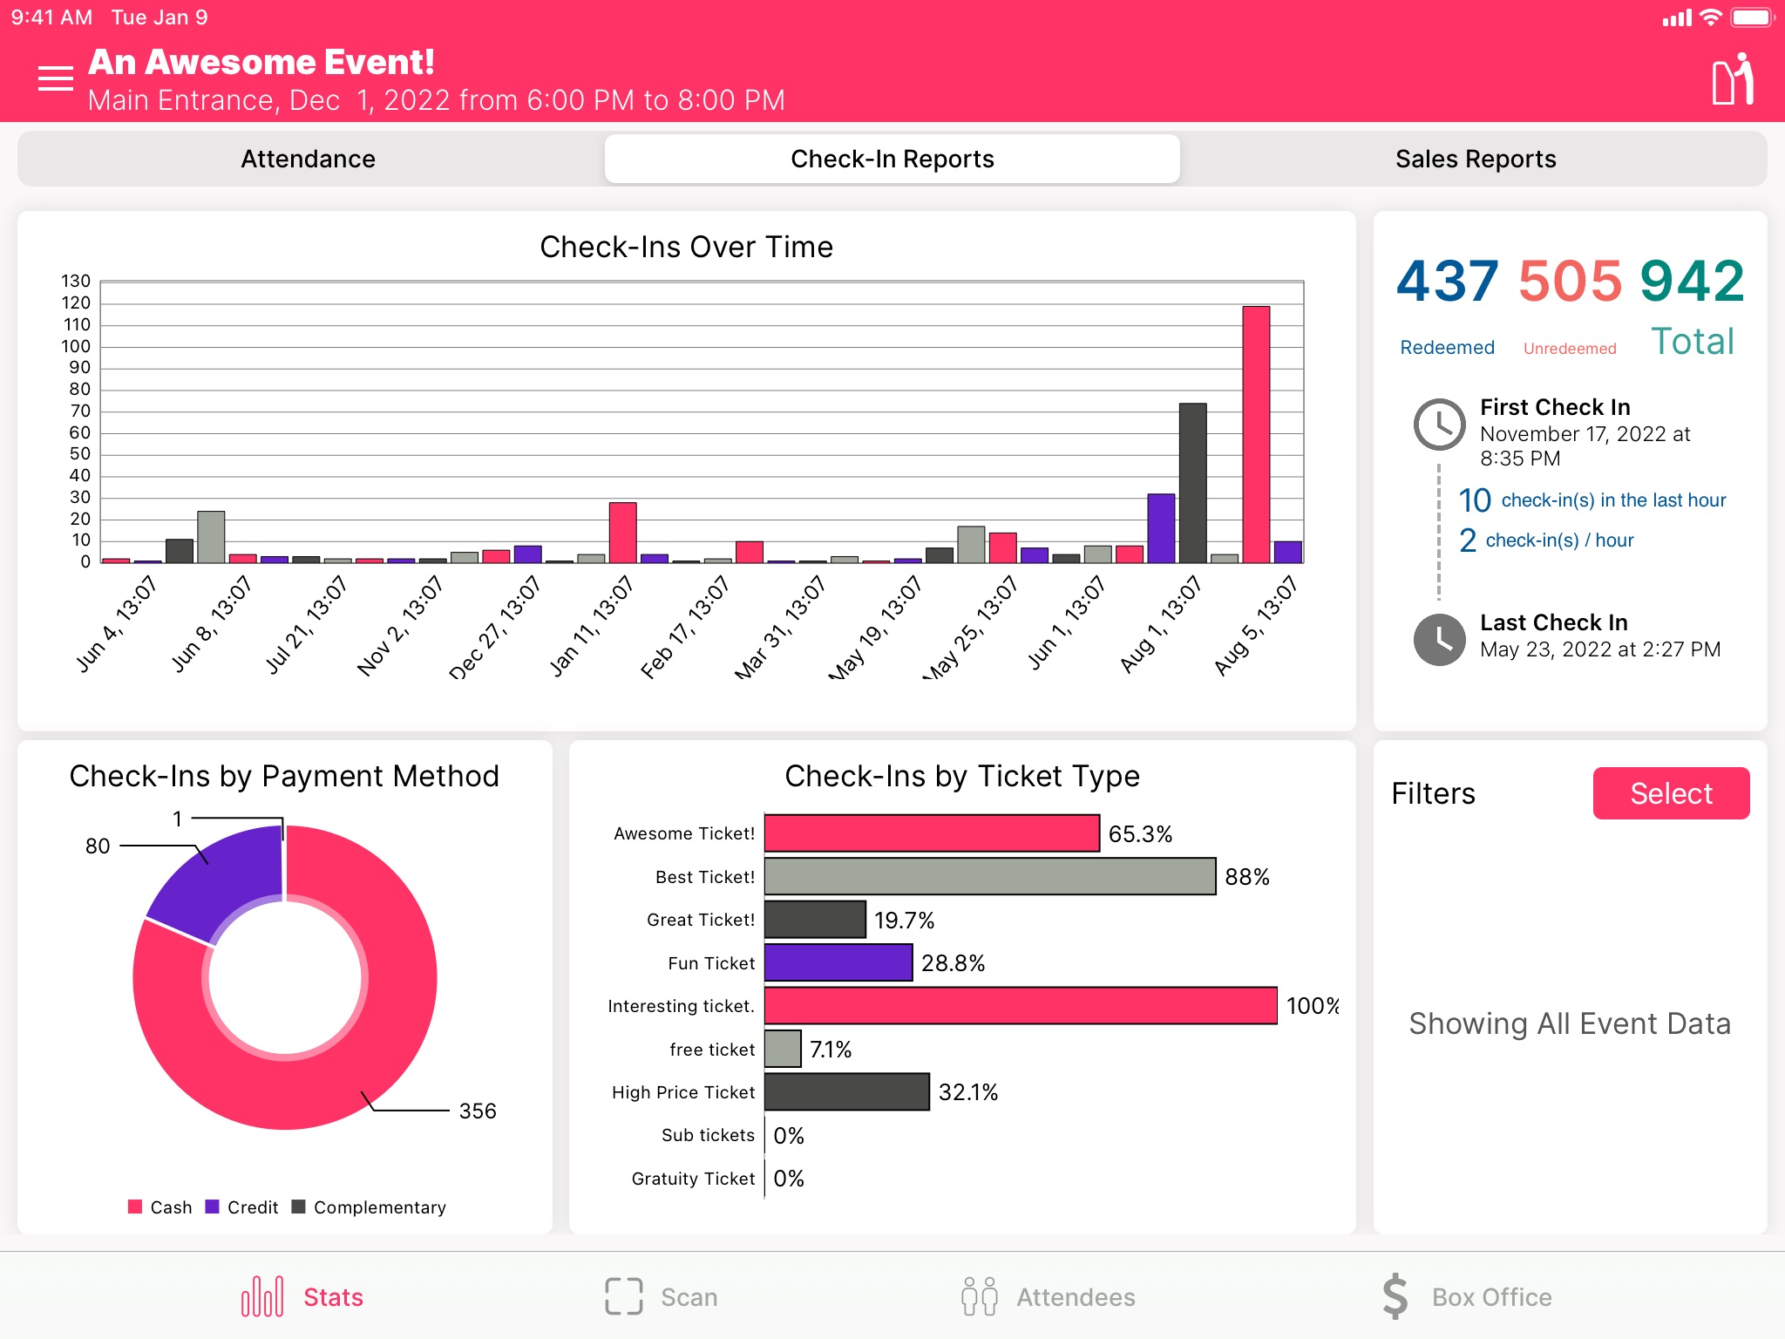
Task: Tap the 'Aug 5, 13:07' axis label
Action: point(1256,625)
